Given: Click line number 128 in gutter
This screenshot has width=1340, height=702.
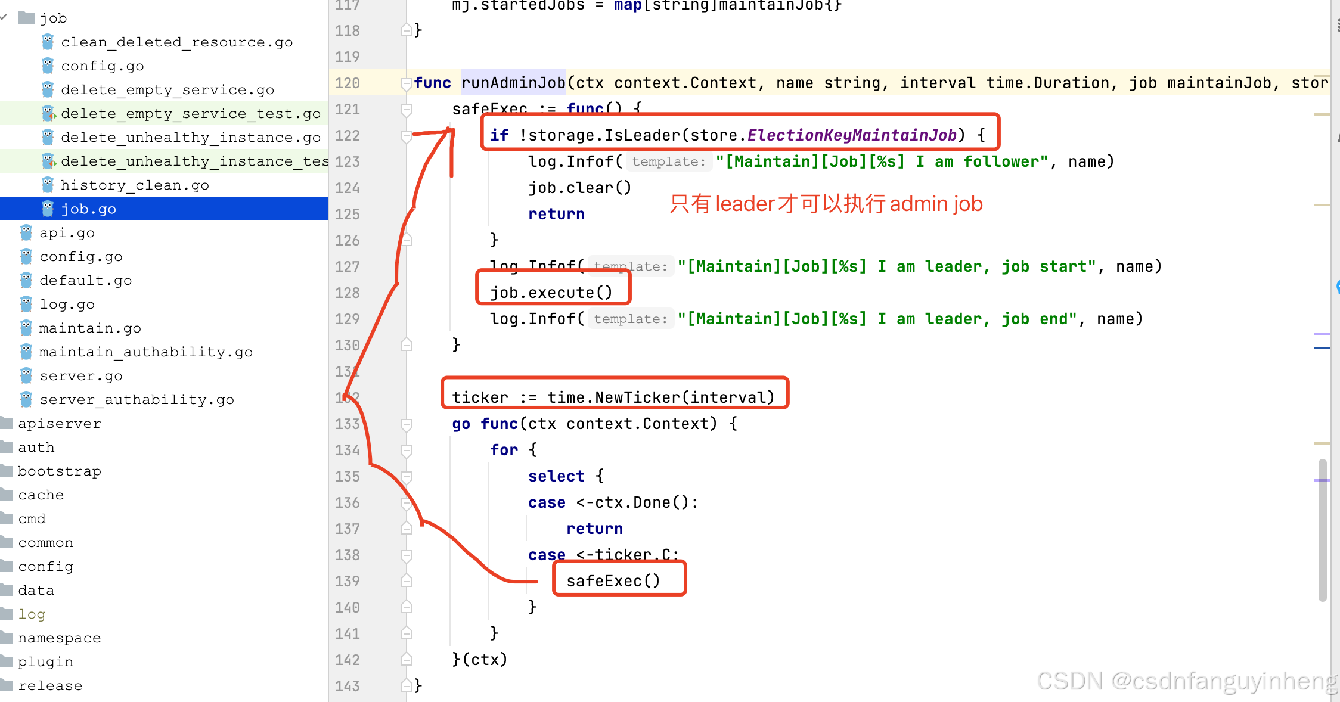Looking at the screenshot, I should click(x=348, y=293).
